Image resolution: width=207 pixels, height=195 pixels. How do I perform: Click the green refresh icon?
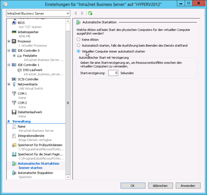(90, 13)
